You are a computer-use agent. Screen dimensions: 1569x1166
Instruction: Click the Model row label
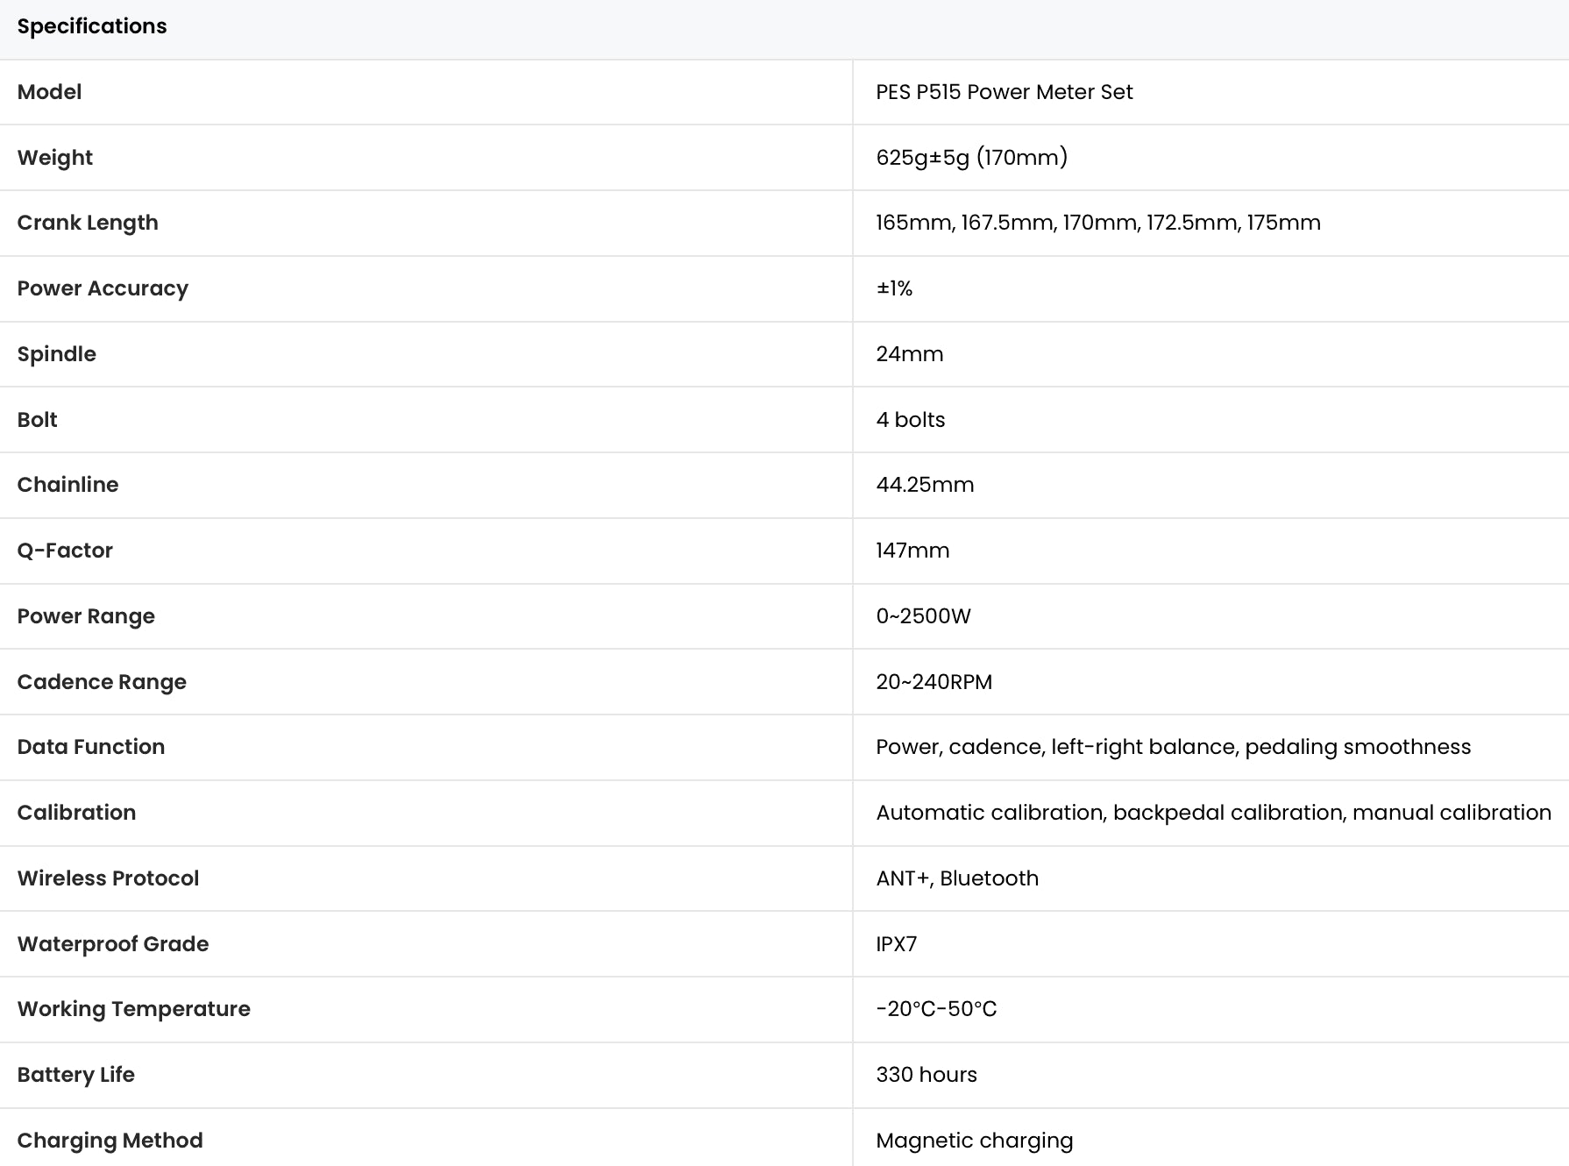coord(49,92)
